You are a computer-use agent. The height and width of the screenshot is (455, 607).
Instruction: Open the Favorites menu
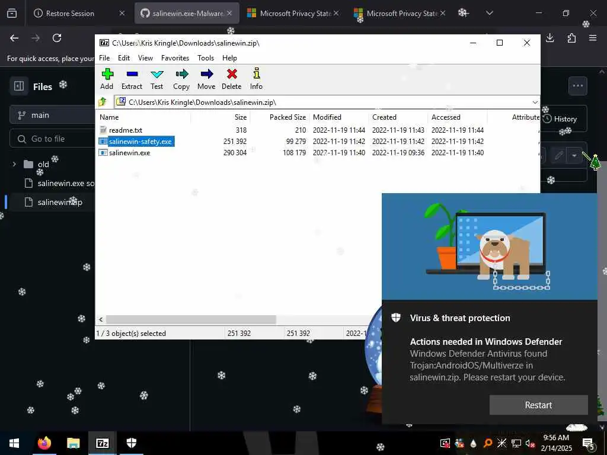[175, 57]
